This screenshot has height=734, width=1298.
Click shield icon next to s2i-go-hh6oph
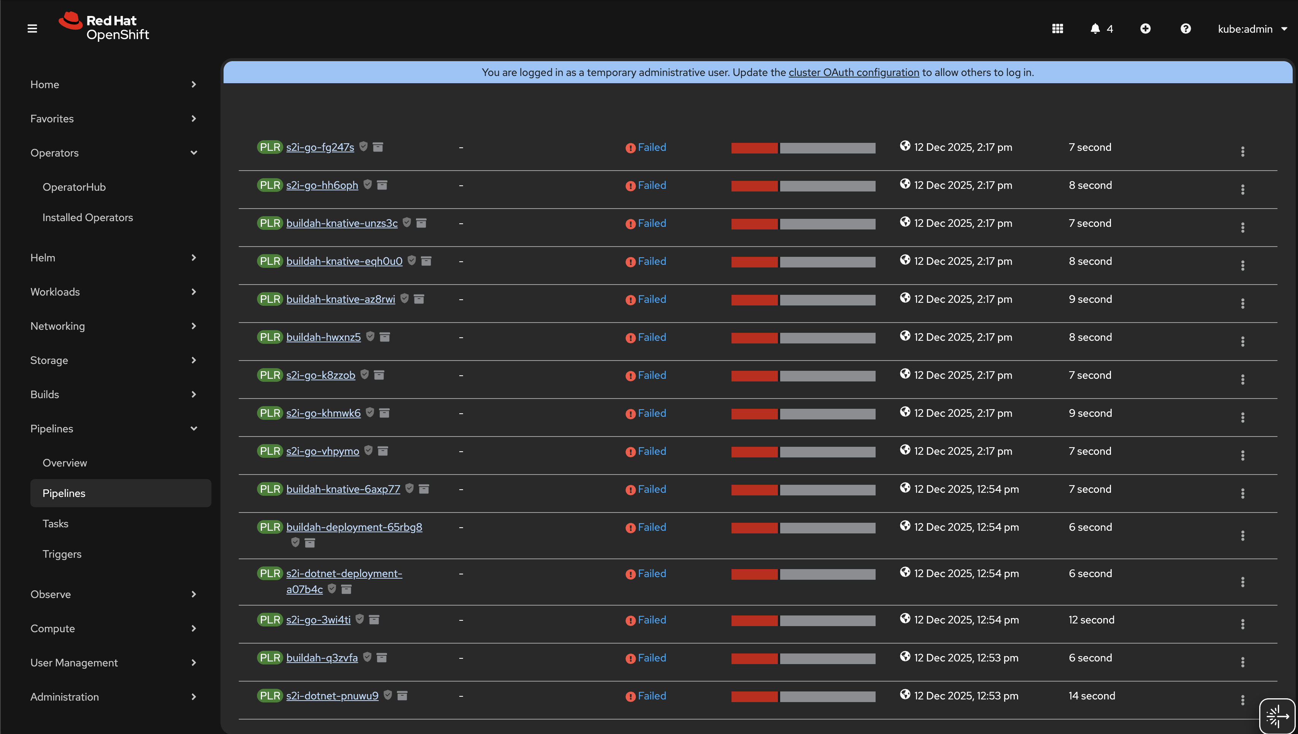tap(368, 185)
